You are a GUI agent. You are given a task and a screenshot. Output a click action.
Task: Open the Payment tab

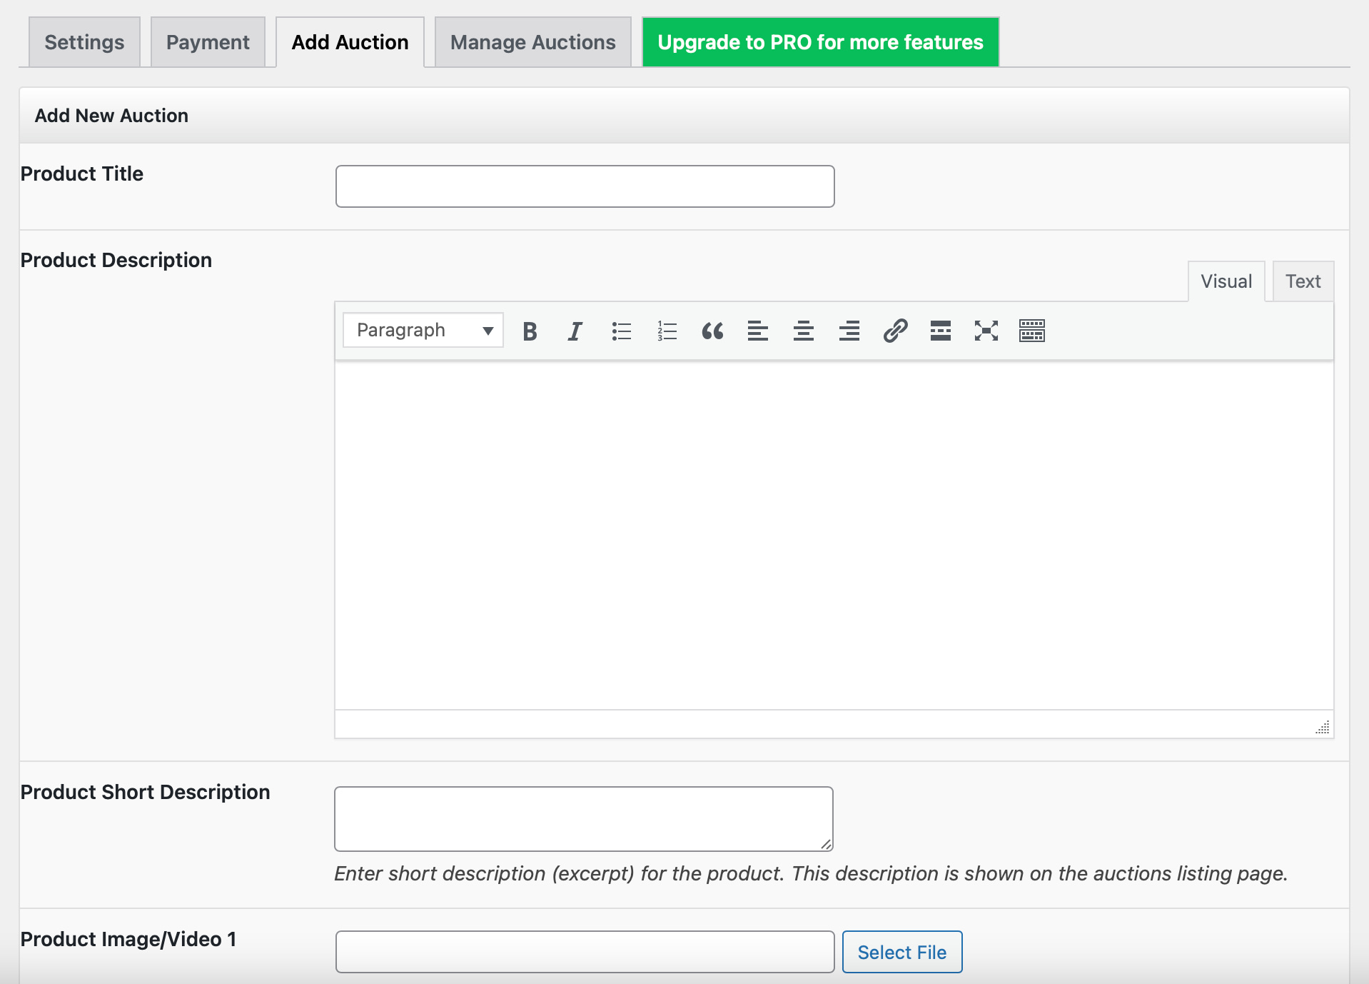click(207, 41)
